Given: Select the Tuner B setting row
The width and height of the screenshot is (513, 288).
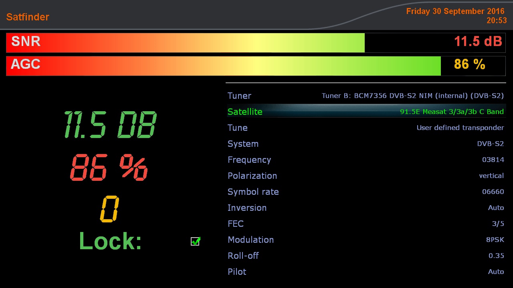Looking at the screenshot, I should (366, 96).
